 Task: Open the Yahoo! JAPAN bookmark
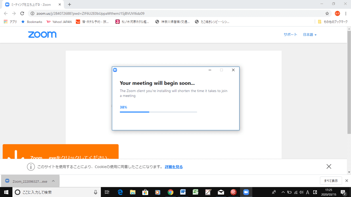coord(59,22)
